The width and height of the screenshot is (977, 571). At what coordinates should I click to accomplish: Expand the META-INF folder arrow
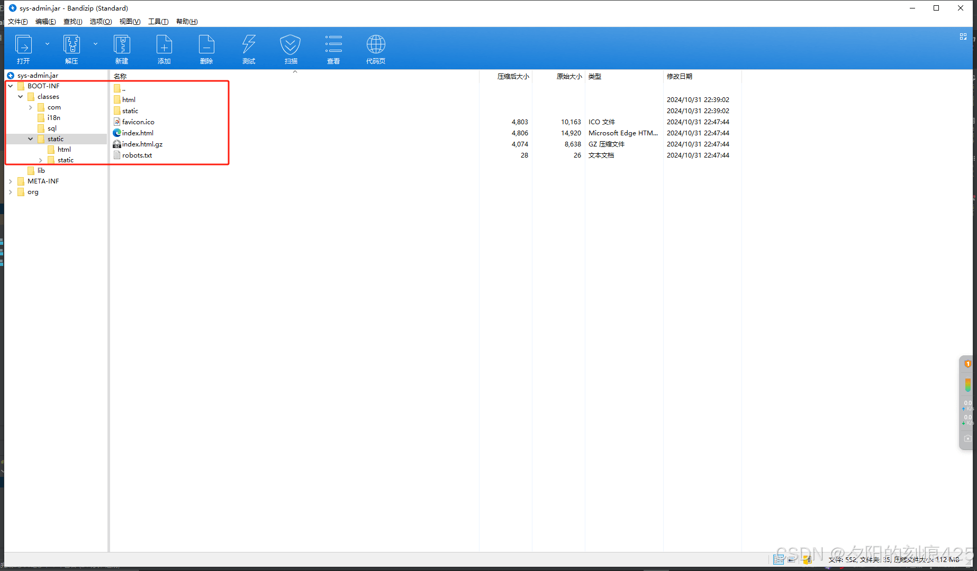coord(11,181)
